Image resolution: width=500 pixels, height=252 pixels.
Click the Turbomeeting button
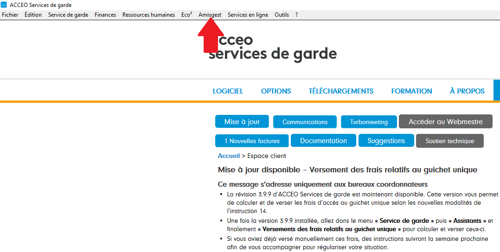pos(369,122)
